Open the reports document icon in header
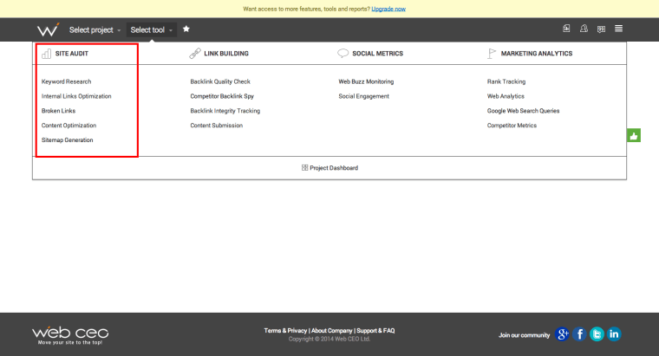This screenshot has width=659, height=356. pos(566,29)
